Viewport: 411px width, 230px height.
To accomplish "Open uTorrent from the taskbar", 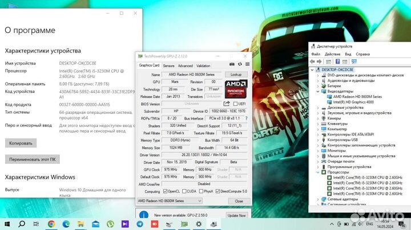I will 110,224.
